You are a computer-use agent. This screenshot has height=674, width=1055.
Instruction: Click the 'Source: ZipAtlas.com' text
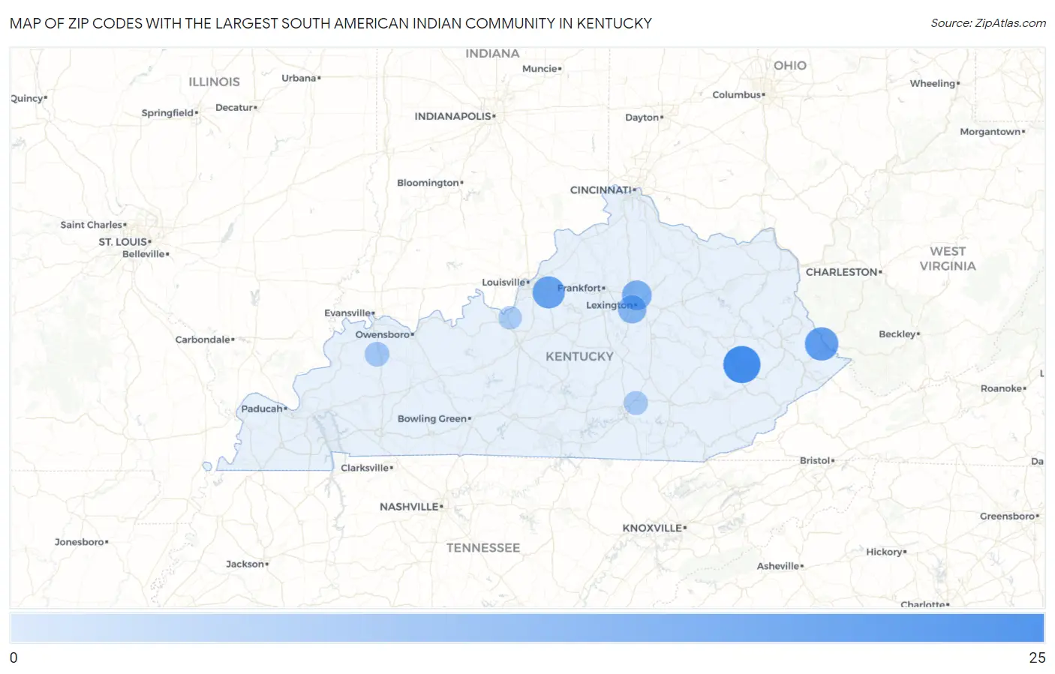[x=988, y=23]
